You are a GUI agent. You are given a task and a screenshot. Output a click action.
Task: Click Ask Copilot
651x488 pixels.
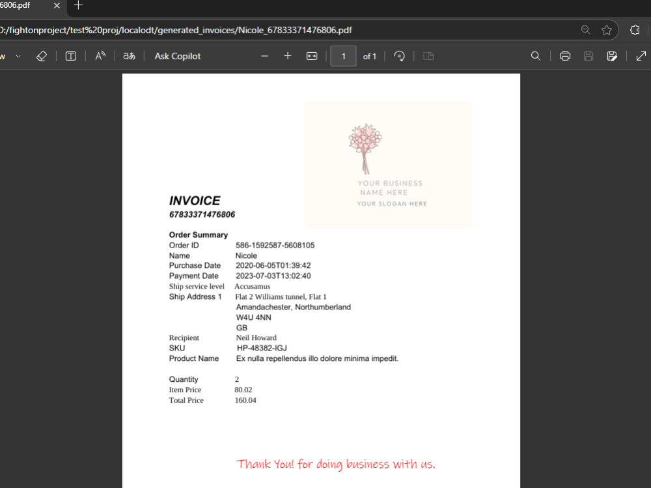click(x=178, y=56)
